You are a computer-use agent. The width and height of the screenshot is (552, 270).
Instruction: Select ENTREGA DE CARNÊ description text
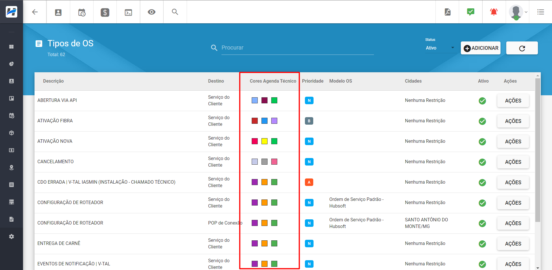(59, 243)
